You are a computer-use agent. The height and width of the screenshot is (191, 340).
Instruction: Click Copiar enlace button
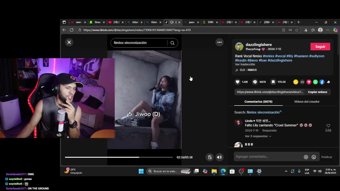[x=317, y=92]
